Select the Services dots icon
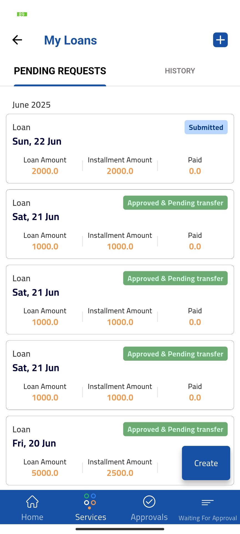 click(x=90, y=501)
